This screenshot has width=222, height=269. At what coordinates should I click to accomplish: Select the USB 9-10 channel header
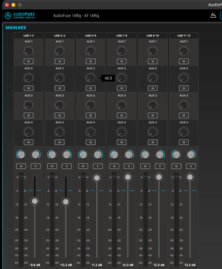pyautogui.click(x=153, y=36)
